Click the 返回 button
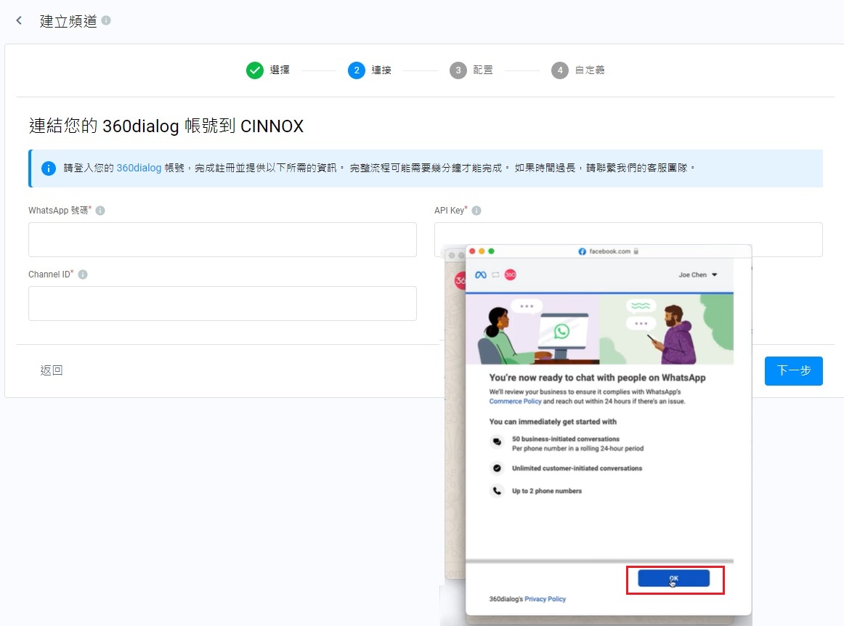 point(52,370)
